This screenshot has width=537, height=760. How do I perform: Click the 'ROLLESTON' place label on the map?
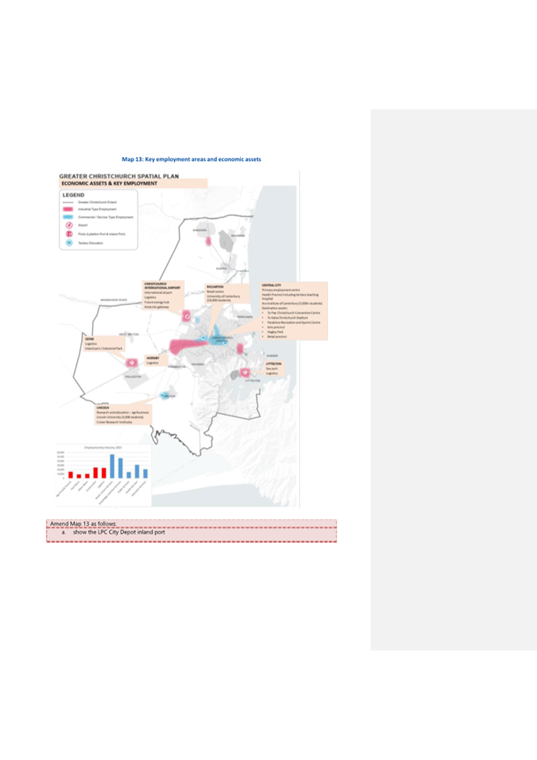133,376
